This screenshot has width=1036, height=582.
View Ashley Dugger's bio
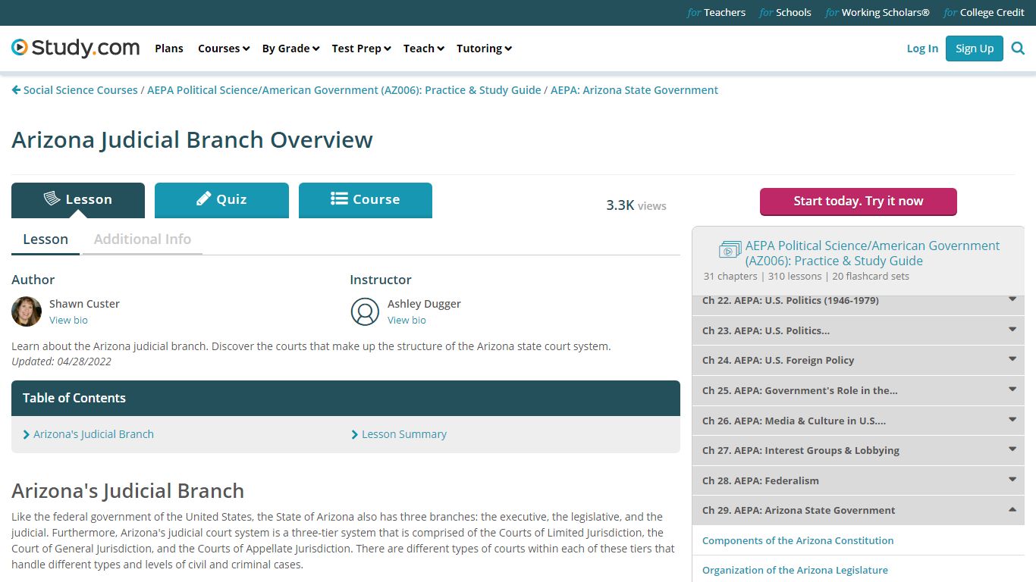pyautogui.click(x=407, y=321)
